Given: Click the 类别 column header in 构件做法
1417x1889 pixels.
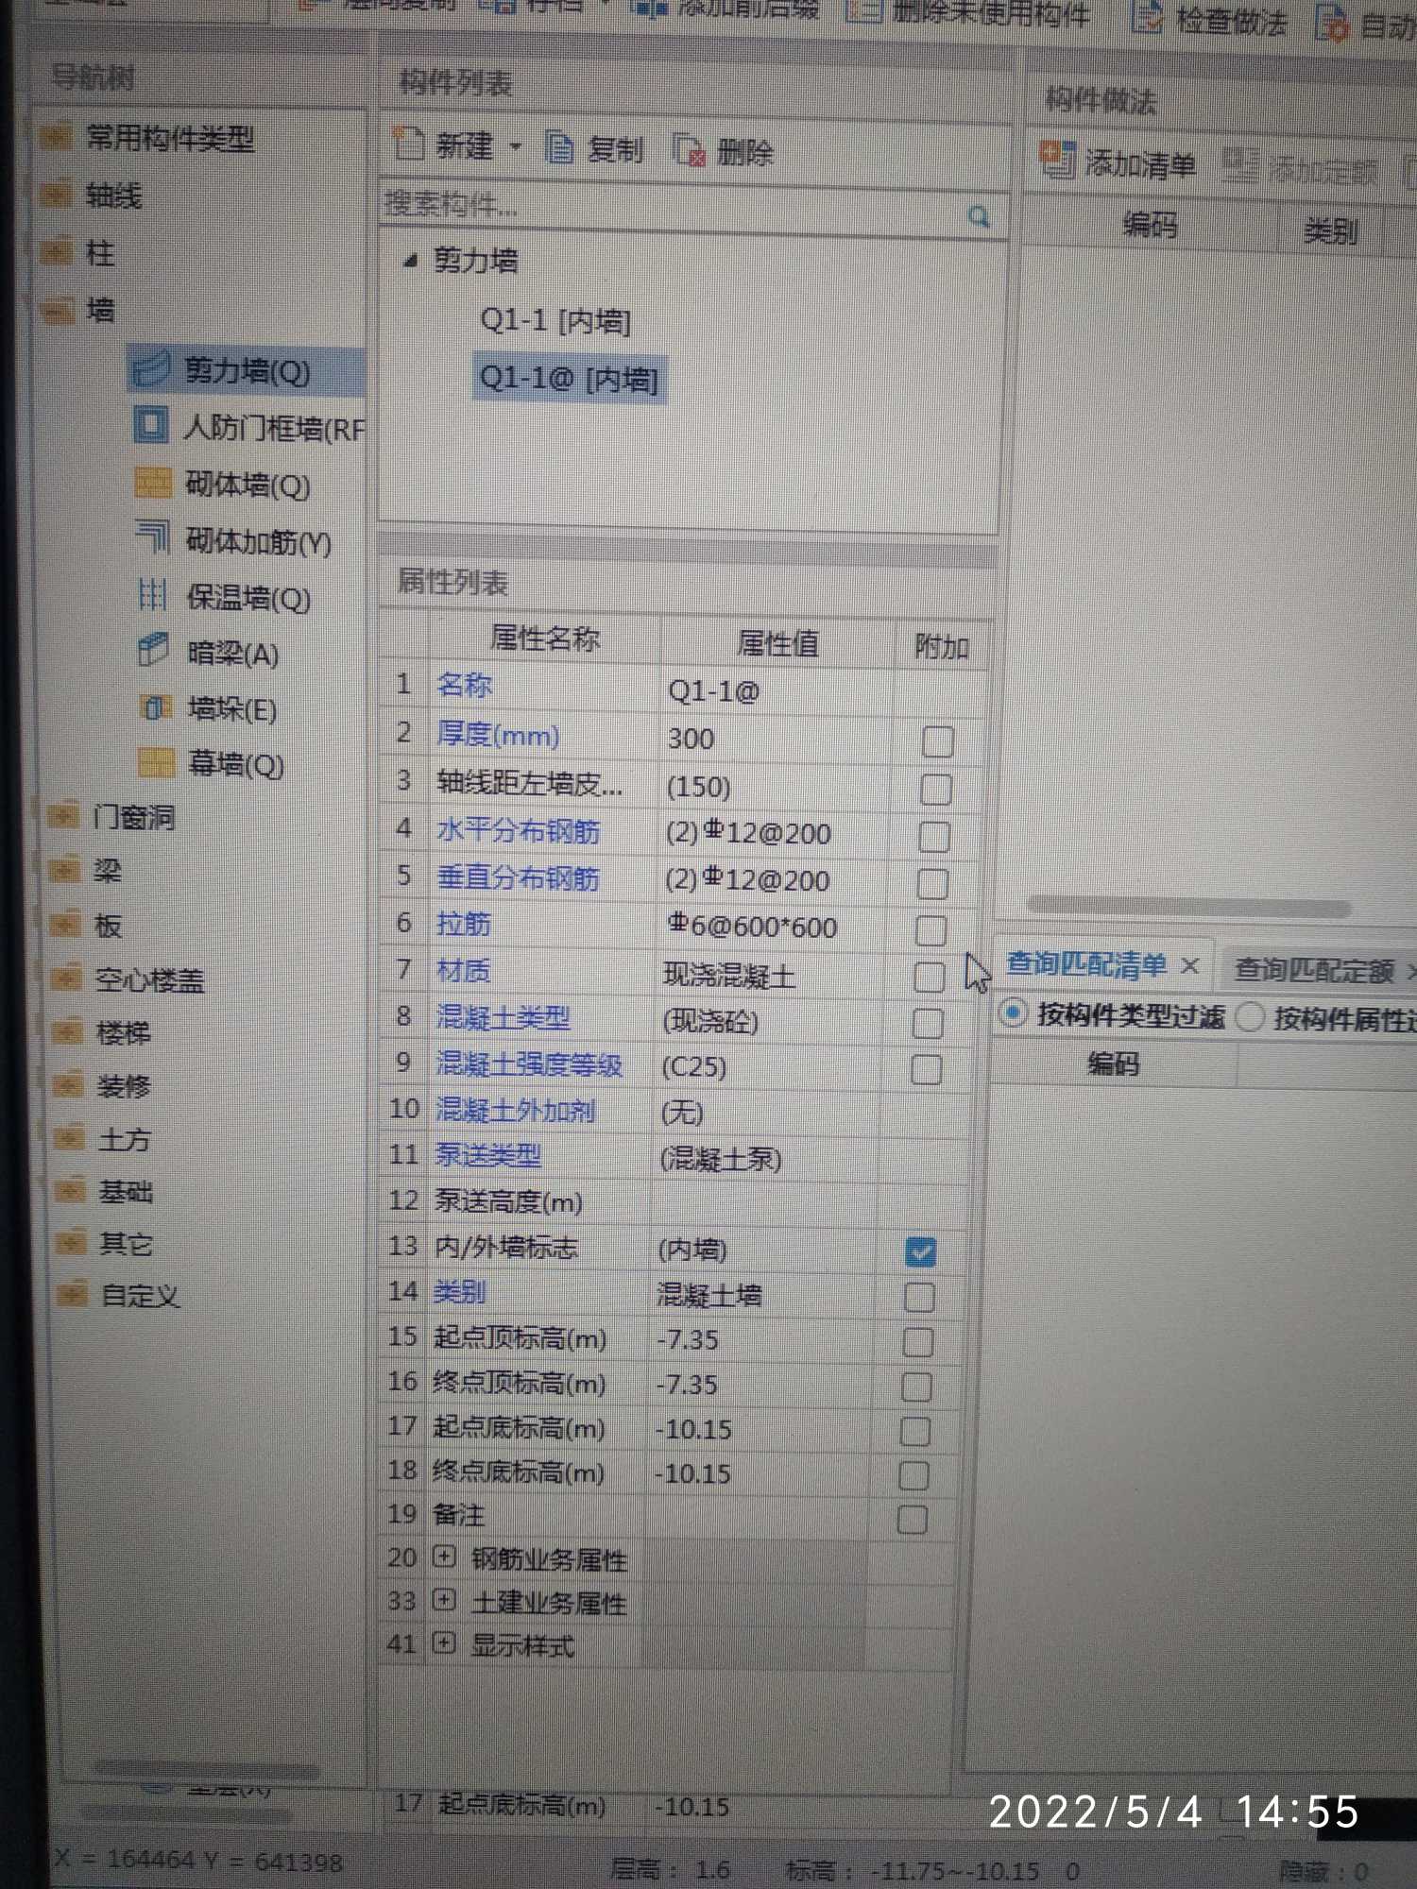Looking at the screenshot, I should point(1330,230).
